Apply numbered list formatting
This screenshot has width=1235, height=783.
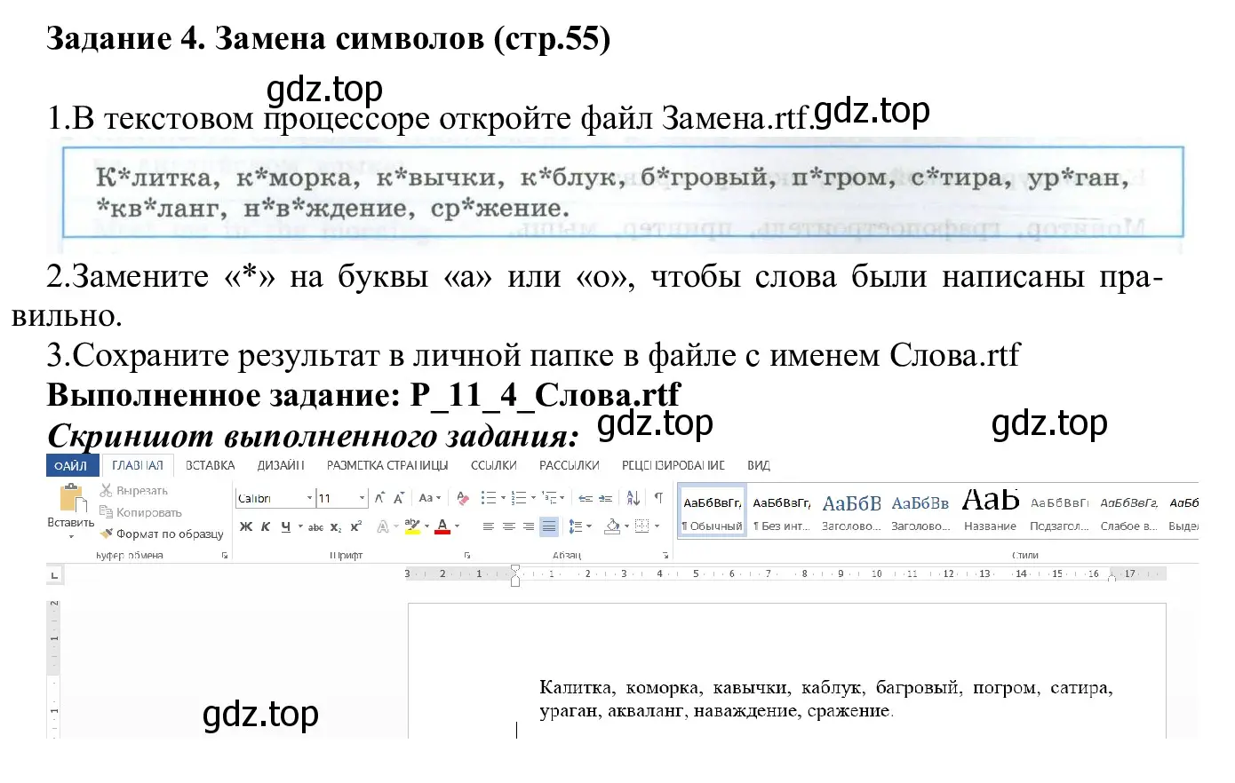(519, 498)
